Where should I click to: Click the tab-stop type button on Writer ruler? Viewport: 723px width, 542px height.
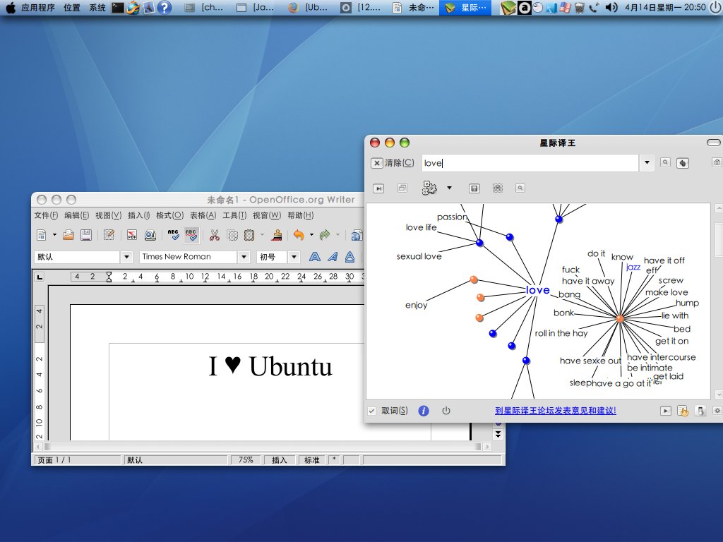point(40,277)
